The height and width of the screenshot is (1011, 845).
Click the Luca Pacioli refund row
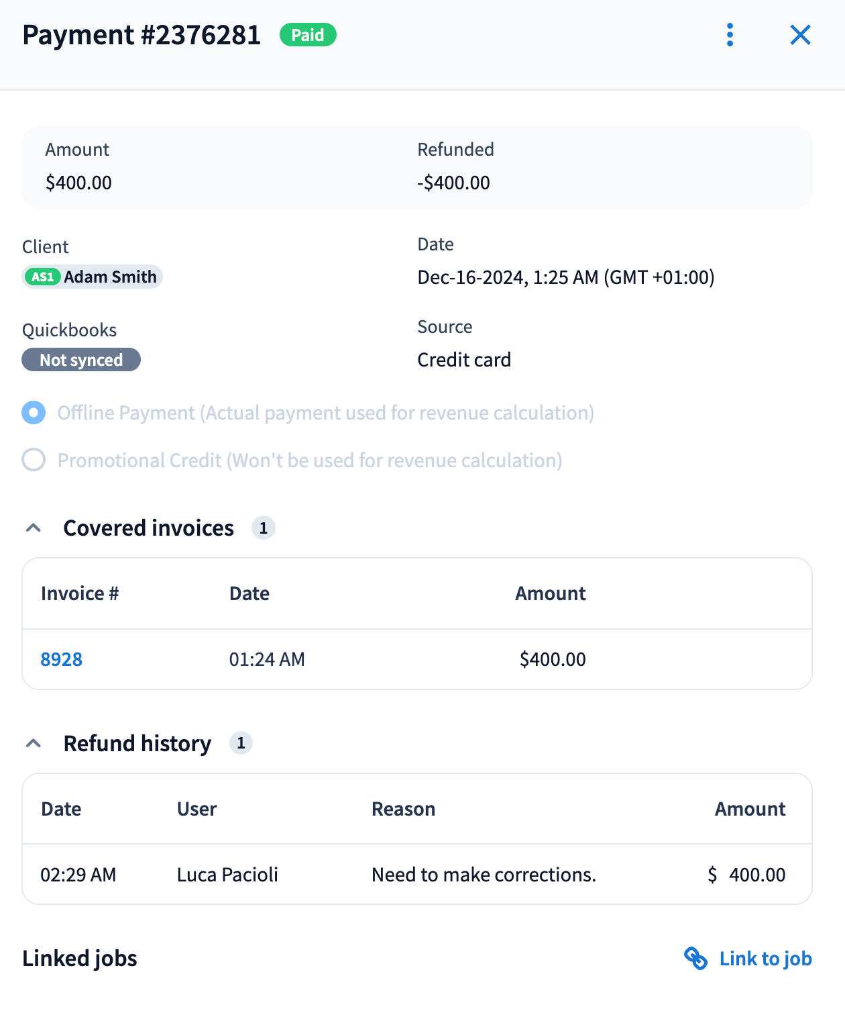pyautogui.click(x=227, y=875)
